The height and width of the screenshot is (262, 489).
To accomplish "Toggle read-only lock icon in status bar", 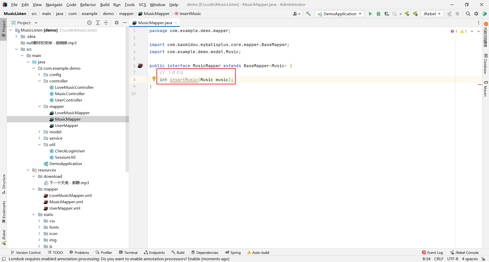I will [483, 259].
